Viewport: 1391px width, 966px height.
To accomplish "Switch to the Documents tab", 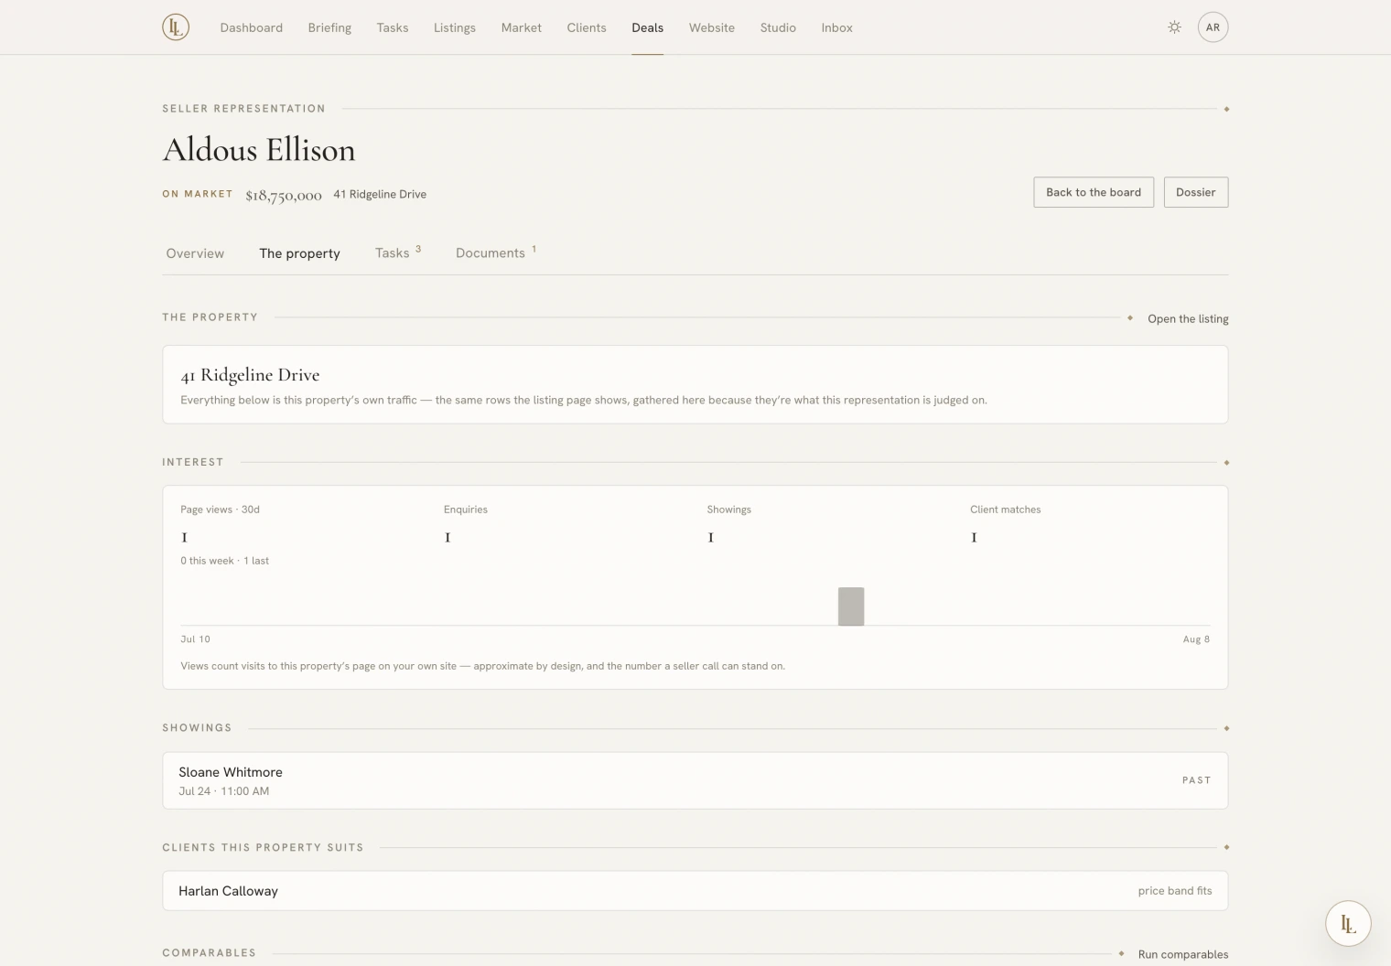I will click(495, 252).
